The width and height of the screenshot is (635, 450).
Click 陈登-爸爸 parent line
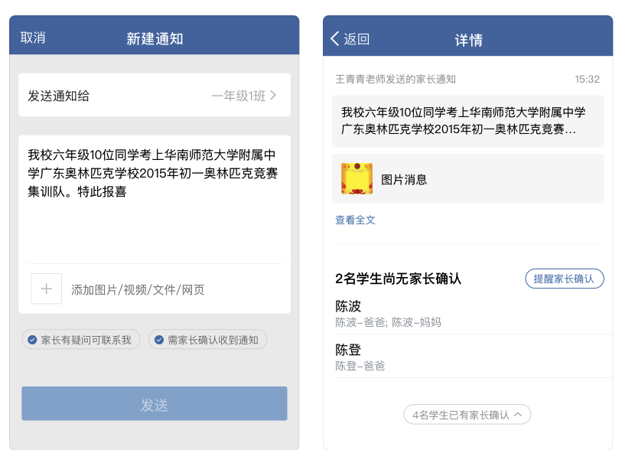[x=360, y=366]
